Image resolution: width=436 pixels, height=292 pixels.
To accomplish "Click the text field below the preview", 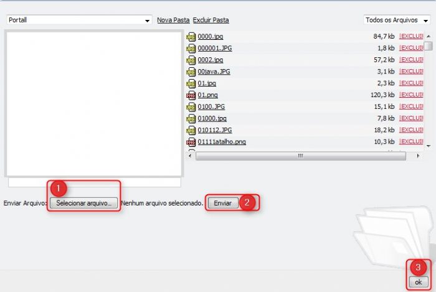I will point(95,182).
